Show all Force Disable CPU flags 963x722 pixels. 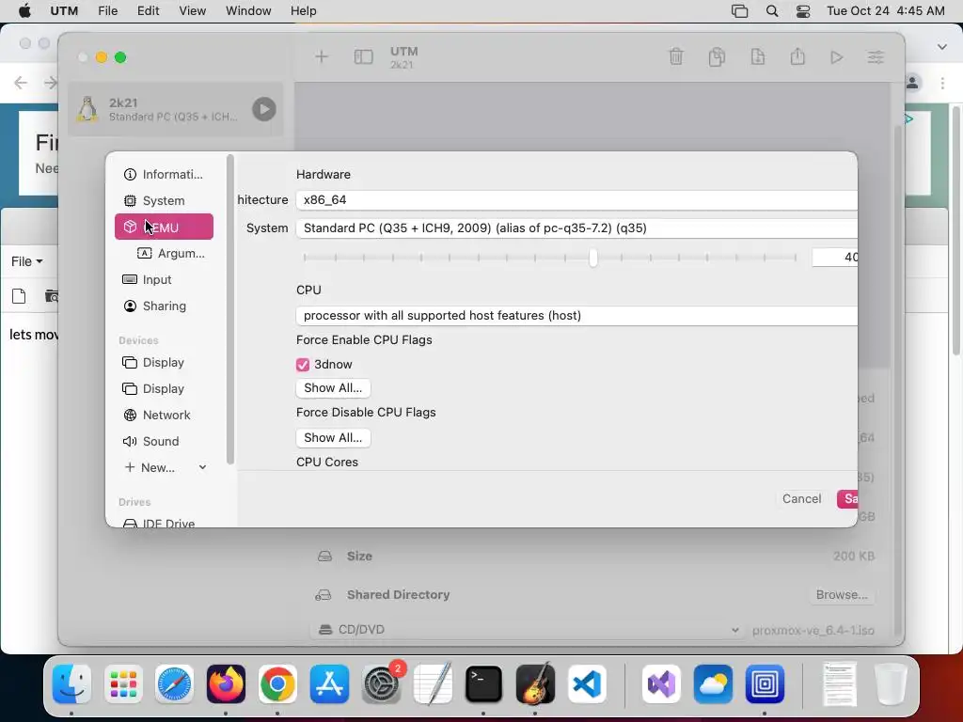333,438
